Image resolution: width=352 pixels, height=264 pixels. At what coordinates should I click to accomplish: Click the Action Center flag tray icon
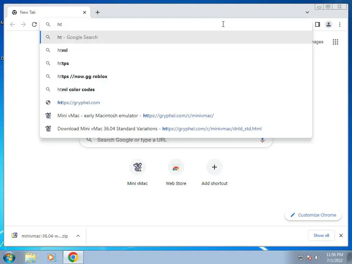tap(309, 257)
